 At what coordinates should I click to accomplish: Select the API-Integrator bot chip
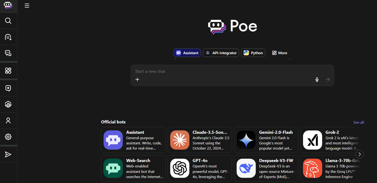[x=221, y=53]
